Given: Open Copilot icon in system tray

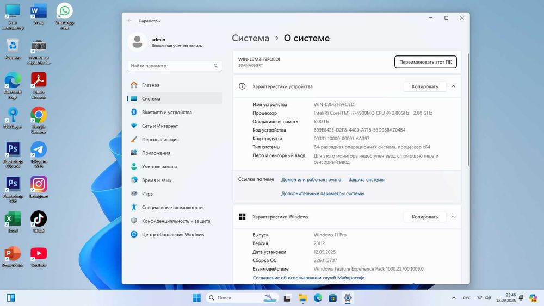Looking at the screenshot, I should (x=533, y=298).
